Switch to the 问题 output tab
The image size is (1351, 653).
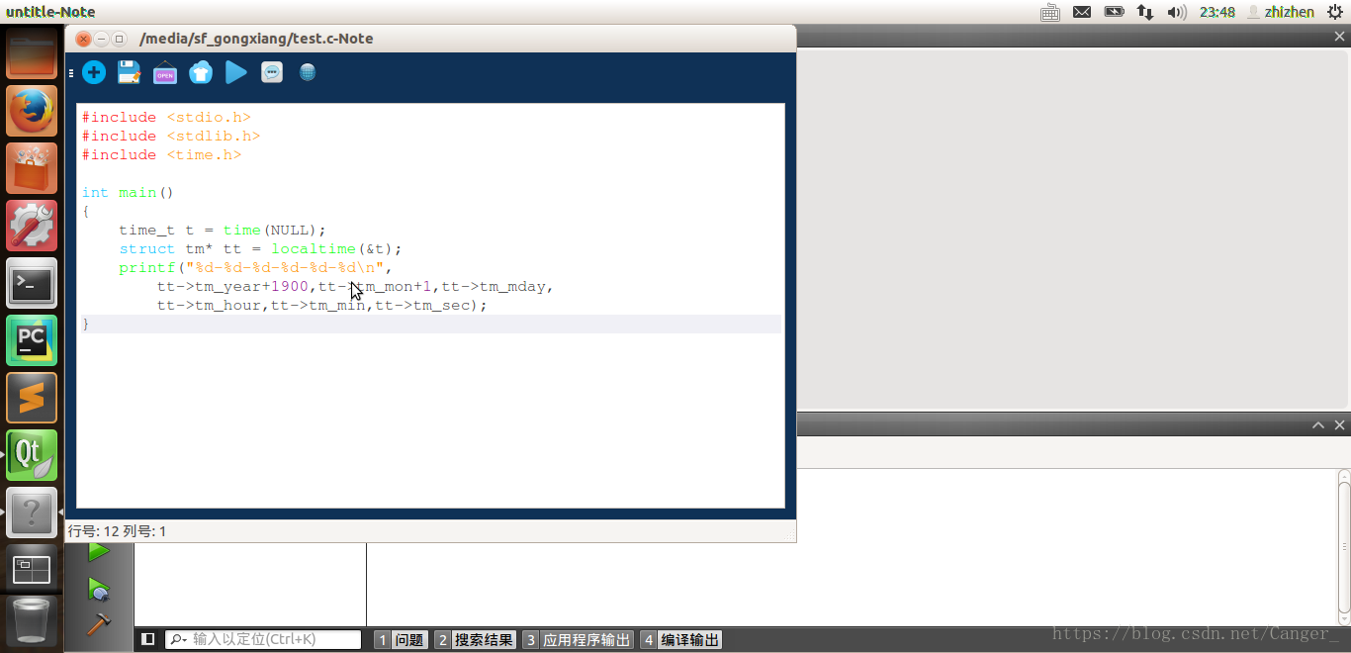(x=401, y=640)
